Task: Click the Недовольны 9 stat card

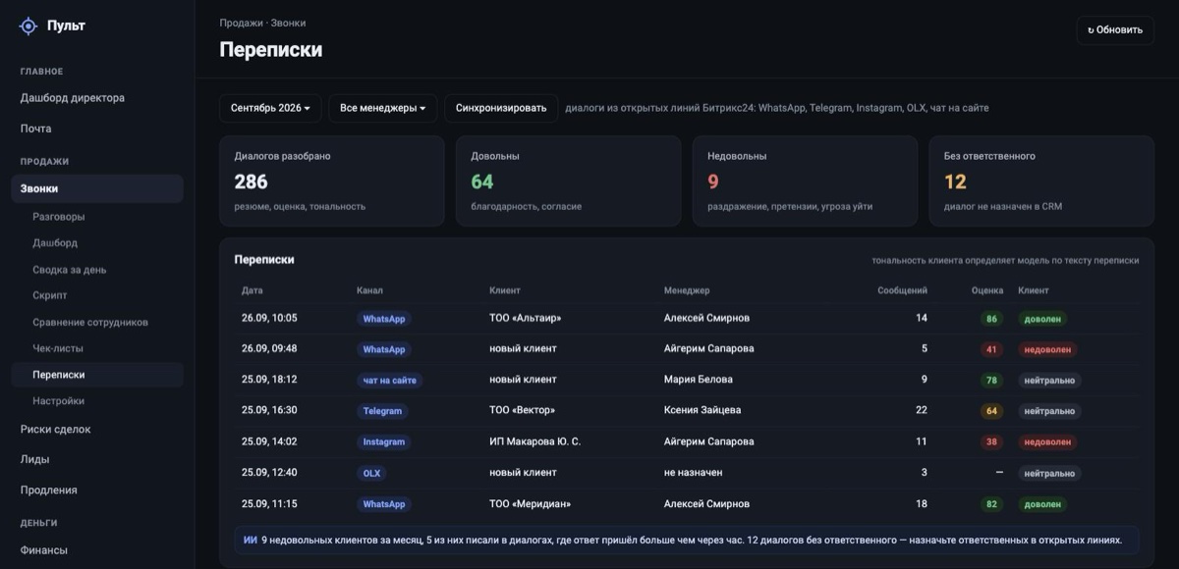Action: tap(805, 181)
